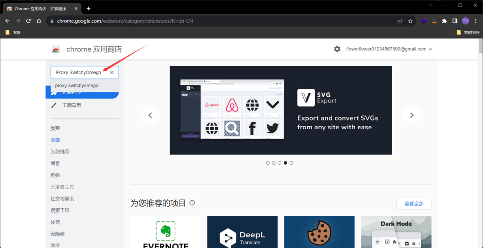The width and height of the screenshot is (483, 248).
Task: Clear the search box with the X
Action: click(x=111, y=73)
